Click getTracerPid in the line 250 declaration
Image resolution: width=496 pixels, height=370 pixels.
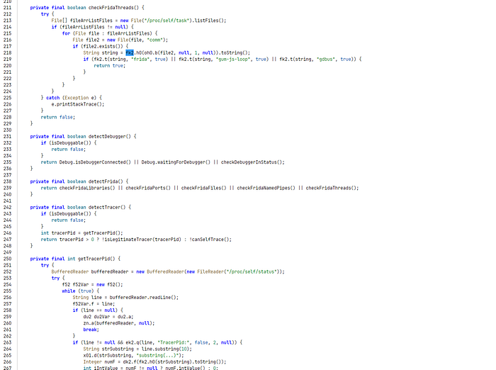click(x=94, y=259)
